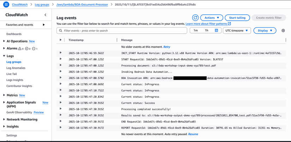
Task: Expand the Favorites and recents arrow
Action: 44,25
